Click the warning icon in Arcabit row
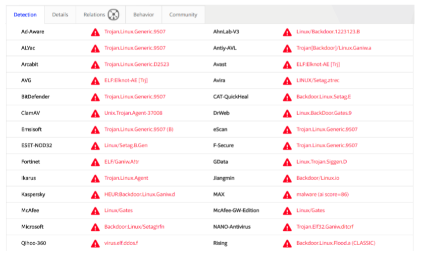The image size is (422, 266). click(95, 65)
